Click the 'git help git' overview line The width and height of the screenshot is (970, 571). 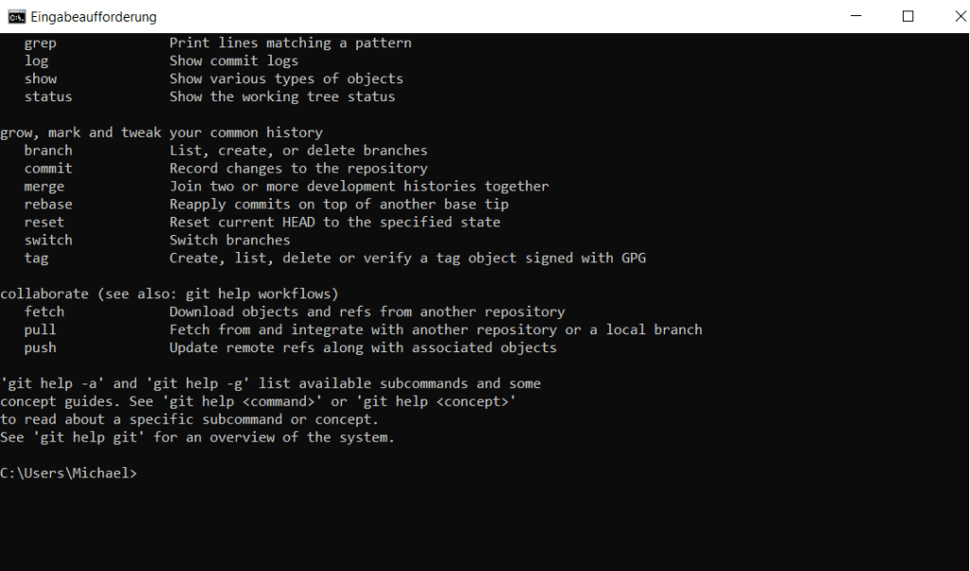tap(197, 437)
